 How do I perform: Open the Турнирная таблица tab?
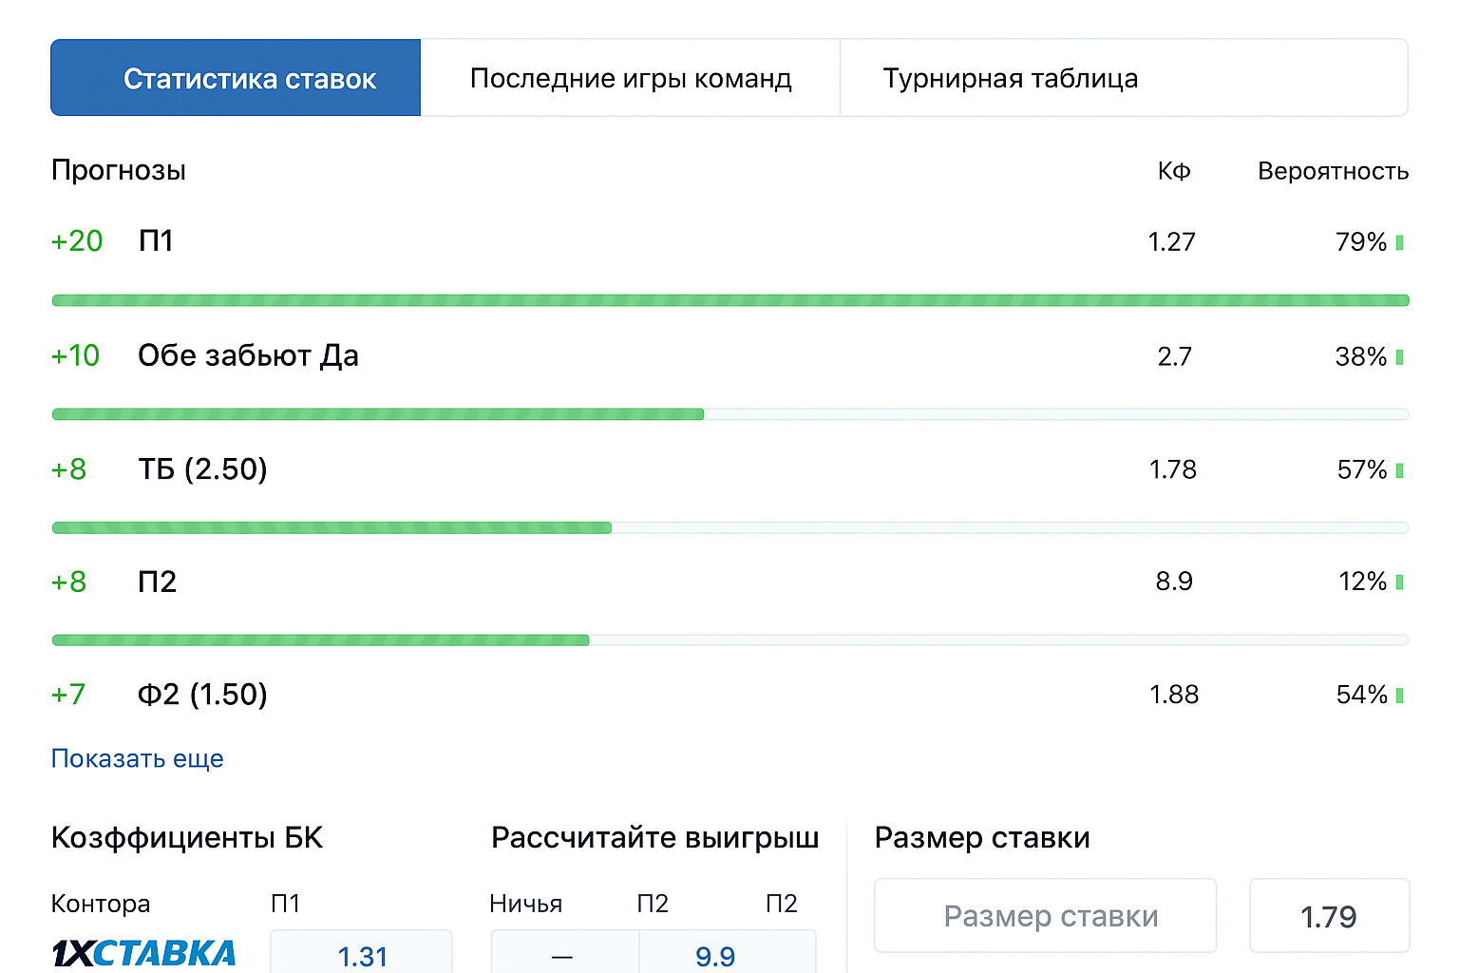[x=1010, y=78]
